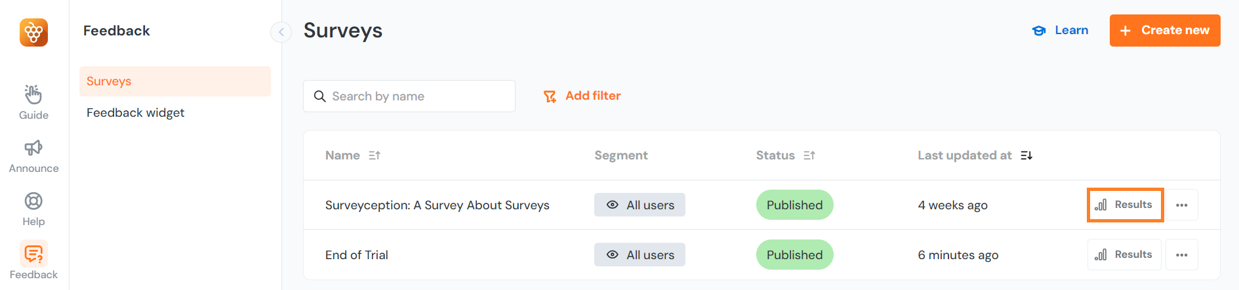1239x290 pixels.
Task: Open more options for End of Trial
Action: tap(1181, 255)
